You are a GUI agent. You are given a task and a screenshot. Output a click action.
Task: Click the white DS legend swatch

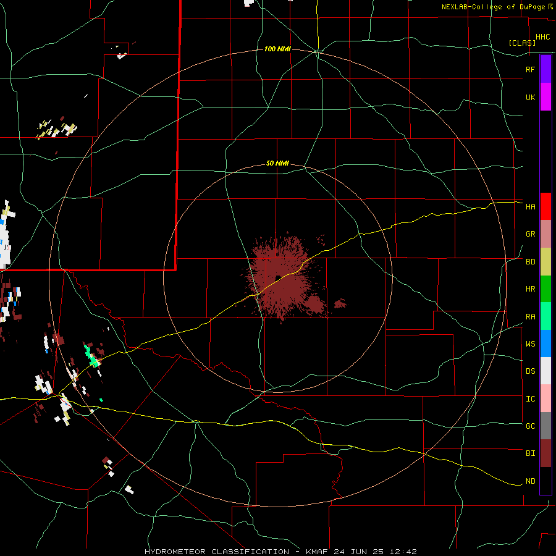(545, 371)
